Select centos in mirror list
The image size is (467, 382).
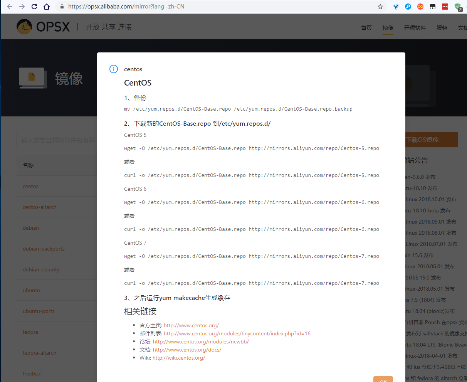tap(30, 186)
